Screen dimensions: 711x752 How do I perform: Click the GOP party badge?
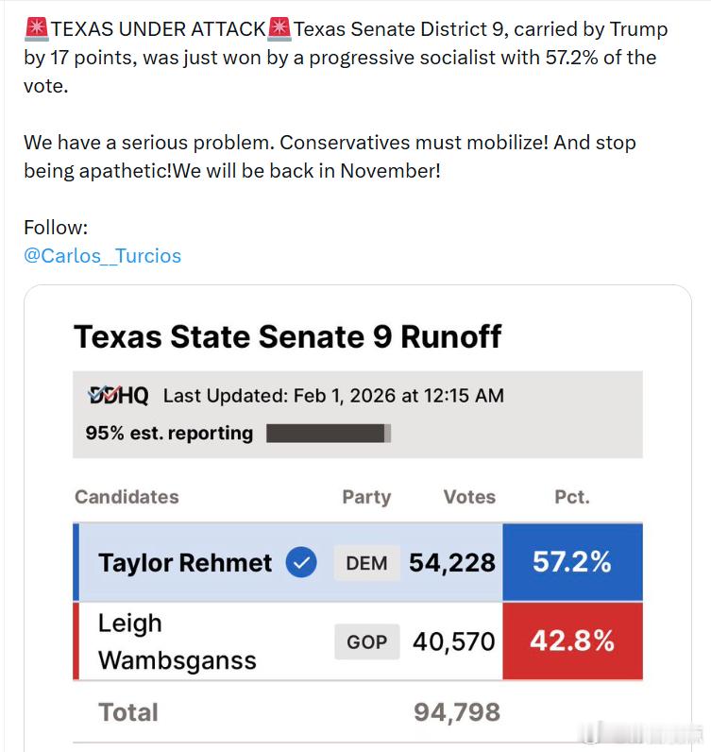(x=366, y=641)
